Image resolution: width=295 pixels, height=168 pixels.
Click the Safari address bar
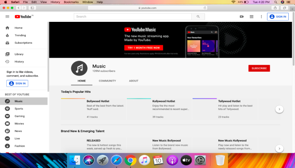(x=147, y=8)
